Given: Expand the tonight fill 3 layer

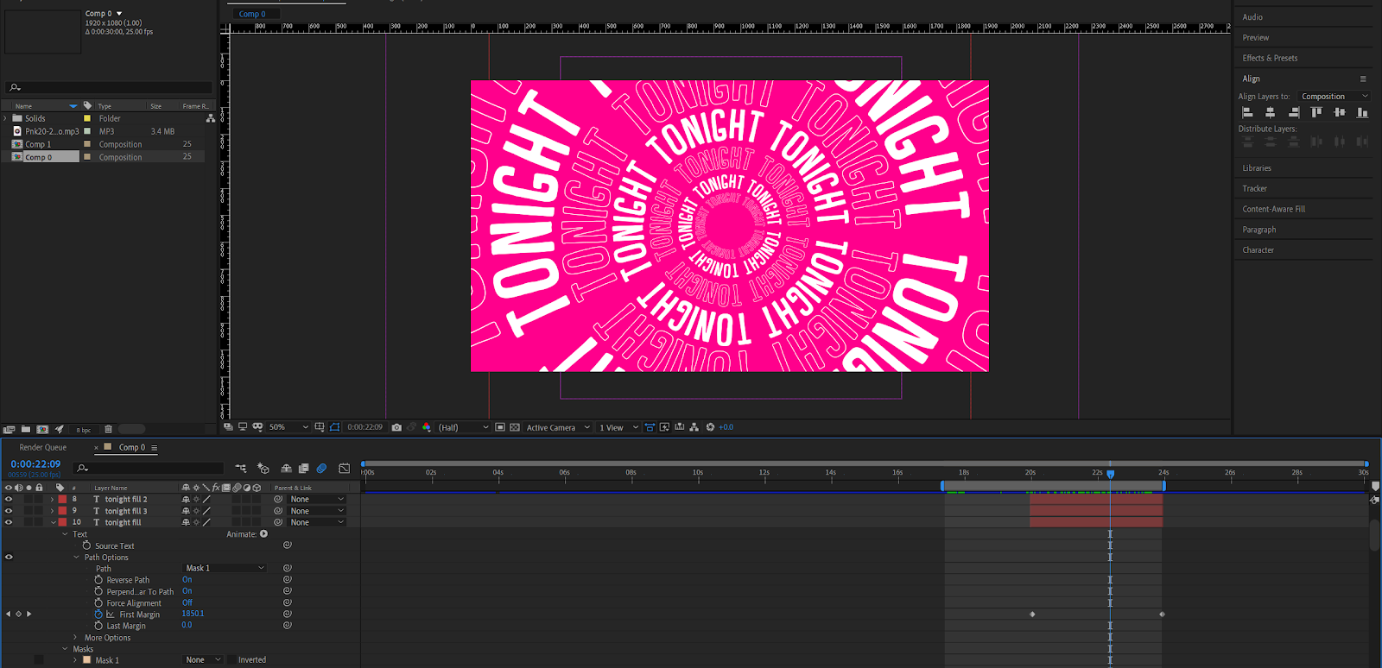Looking at the screenshot, I should (x=53, y=511).
